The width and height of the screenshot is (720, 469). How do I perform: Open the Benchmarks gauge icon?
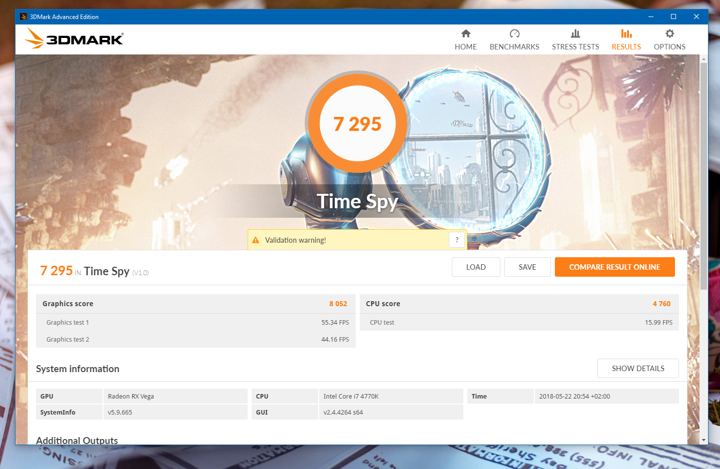point(514,33)
